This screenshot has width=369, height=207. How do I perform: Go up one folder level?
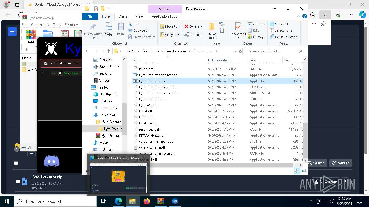click(108, 51)
